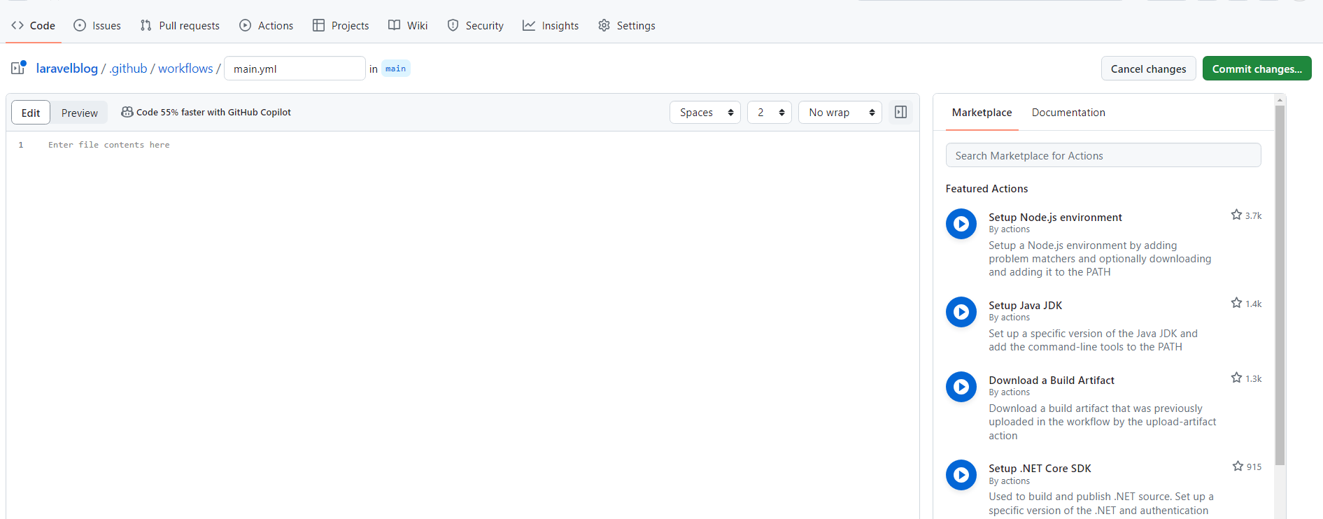Click the Setup Node.js environment icon
Screen dimensions: 1323x519
pos(961,224)
